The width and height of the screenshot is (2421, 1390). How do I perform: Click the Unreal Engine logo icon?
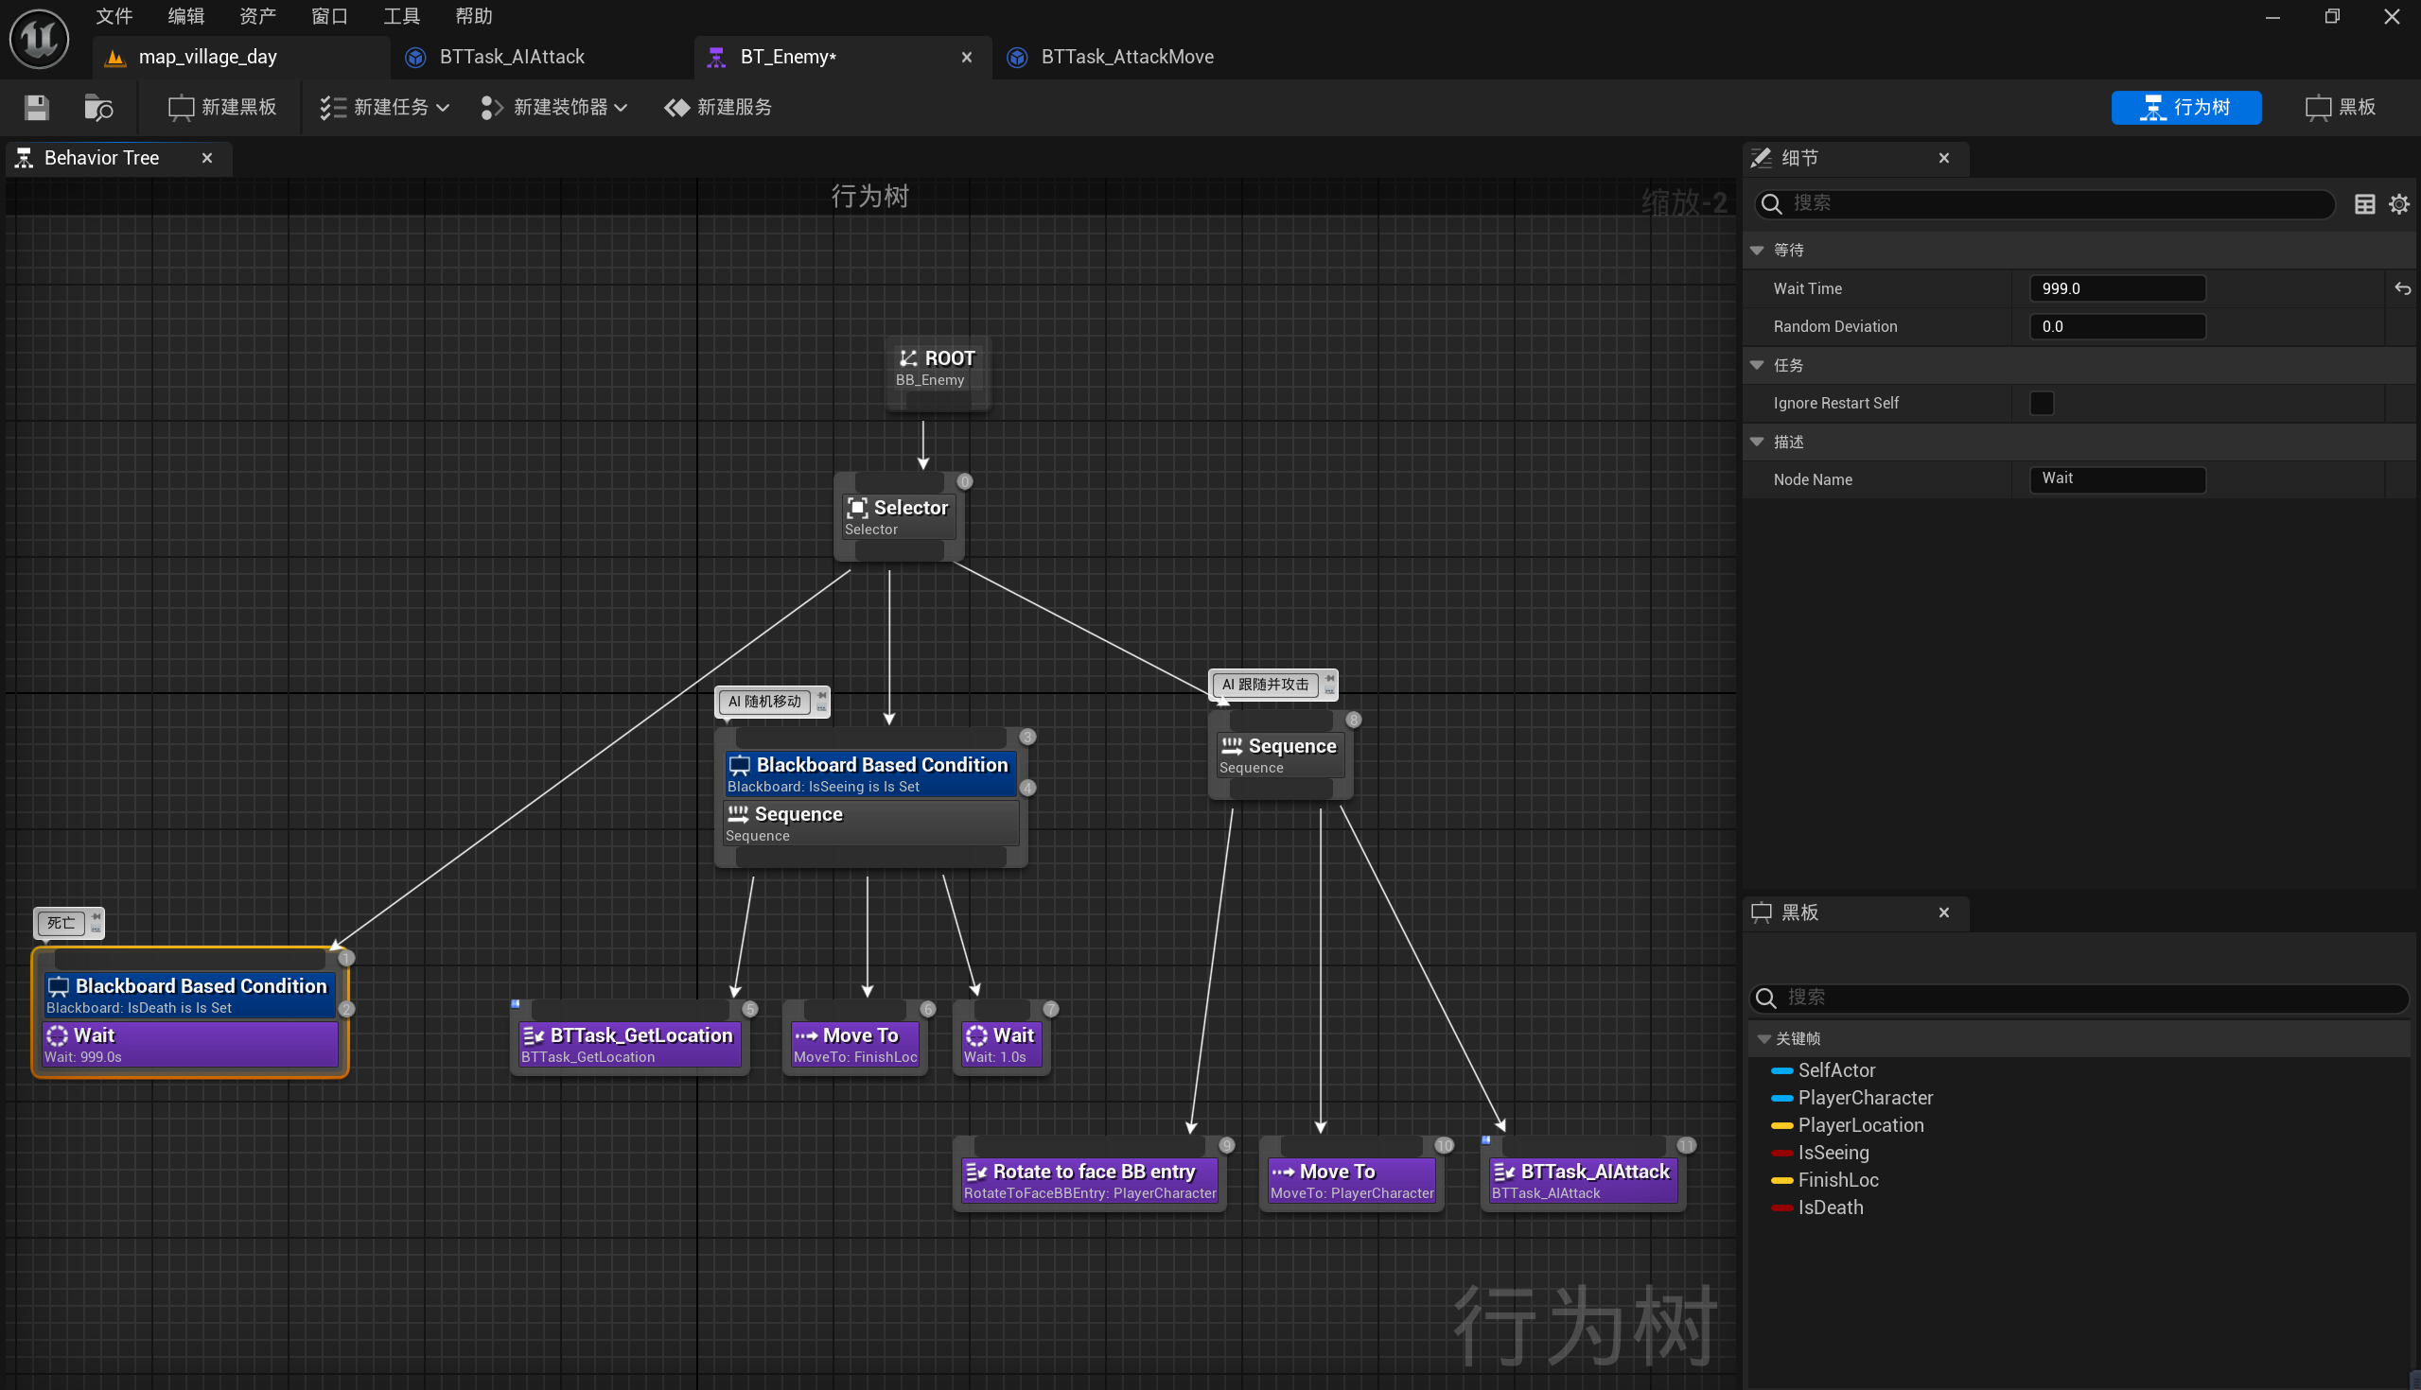coord(39,38)
